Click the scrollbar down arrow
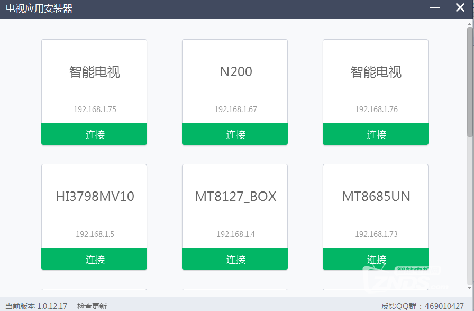Image resolution: width=474 pixels, height=311 pixels. point(470,288)
